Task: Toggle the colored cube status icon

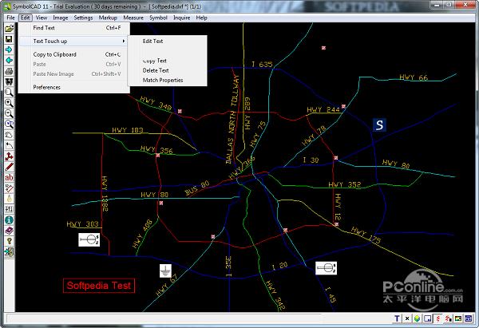Action: tap(417, 318)
